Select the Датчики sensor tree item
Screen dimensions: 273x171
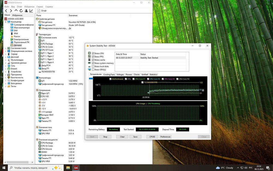[17, 45]
